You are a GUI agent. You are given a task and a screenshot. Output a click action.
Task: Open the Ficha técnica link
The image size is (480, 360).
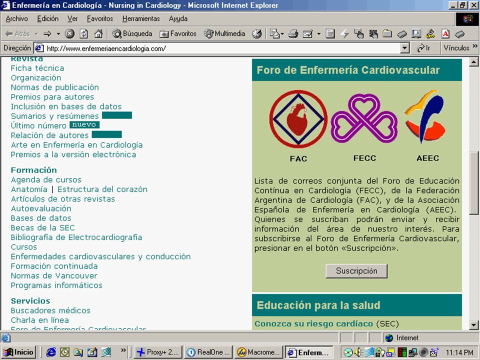coord(37,68)
